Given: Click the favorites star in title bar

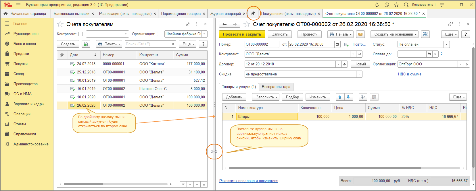Looking at the screenshot, I should [x=396, y=5].
